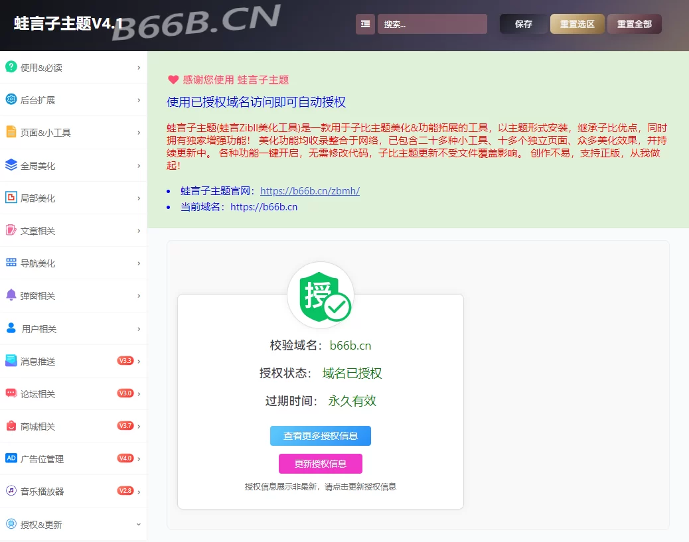
Task: Click the blue layers icon beside 全局美化
Action: point(11,165)
